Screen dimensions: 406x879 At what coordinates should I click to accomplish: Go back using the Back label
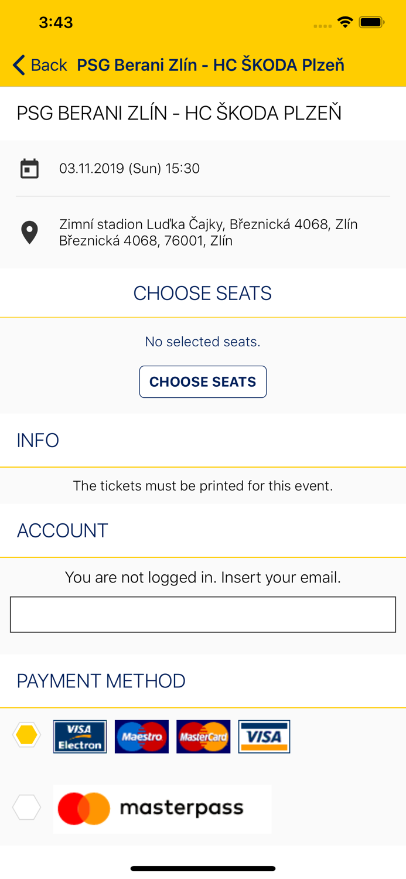tap(49, 65)
